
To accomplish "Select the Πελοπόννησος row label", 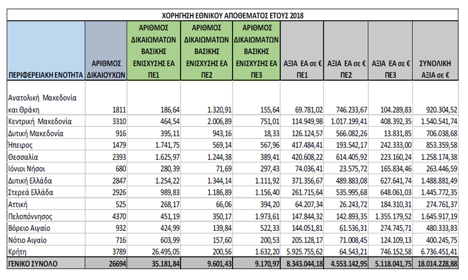I will pos(30,216).
